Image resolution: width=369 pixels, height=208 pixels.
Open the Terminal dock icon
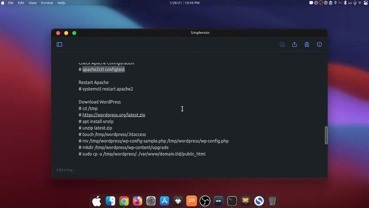click(x=232, y=201)
